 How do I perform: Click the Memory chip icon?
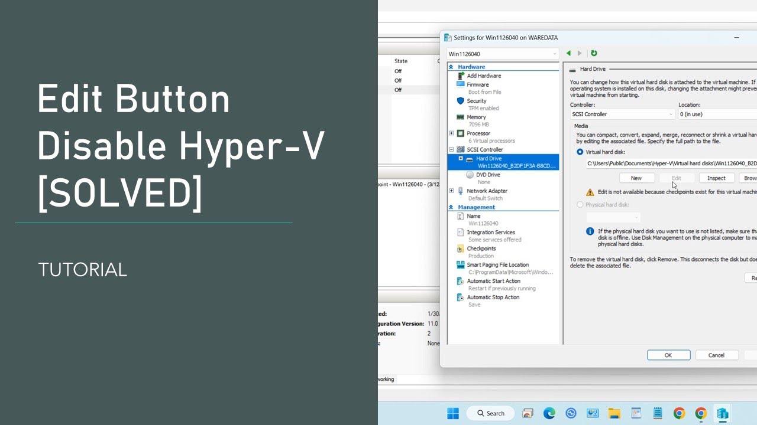[x=461, y=117]
